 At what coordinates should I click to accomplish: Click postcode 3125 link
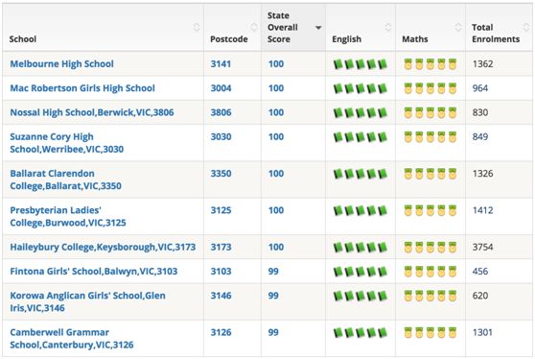pyautogui.click(x=221, y=210)
